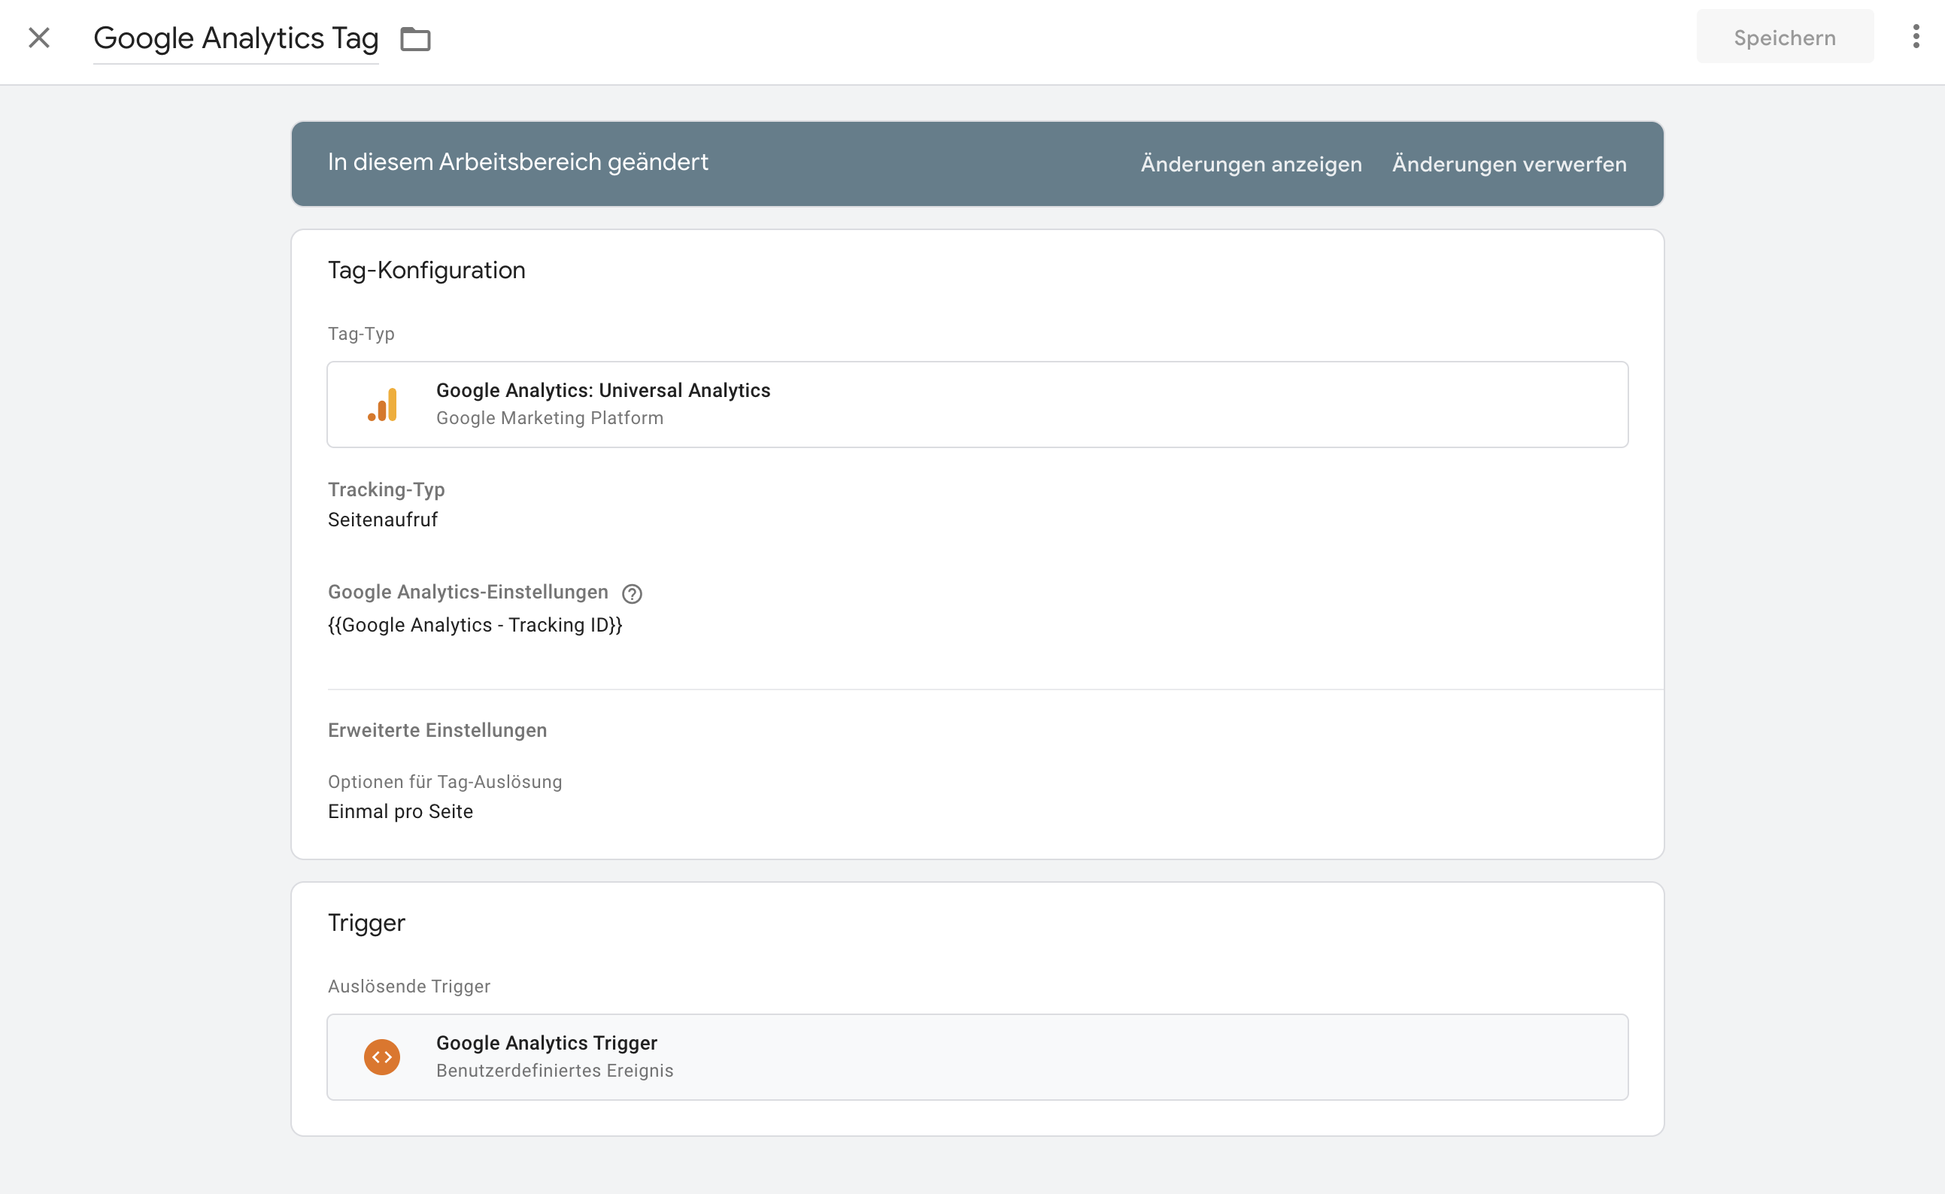Click the In diesem Arbeitsbereich geändert banner text
Image resolution: width=1945 pixels, height=1194 pixels.
pyautogui.click(x=518, y=162)
